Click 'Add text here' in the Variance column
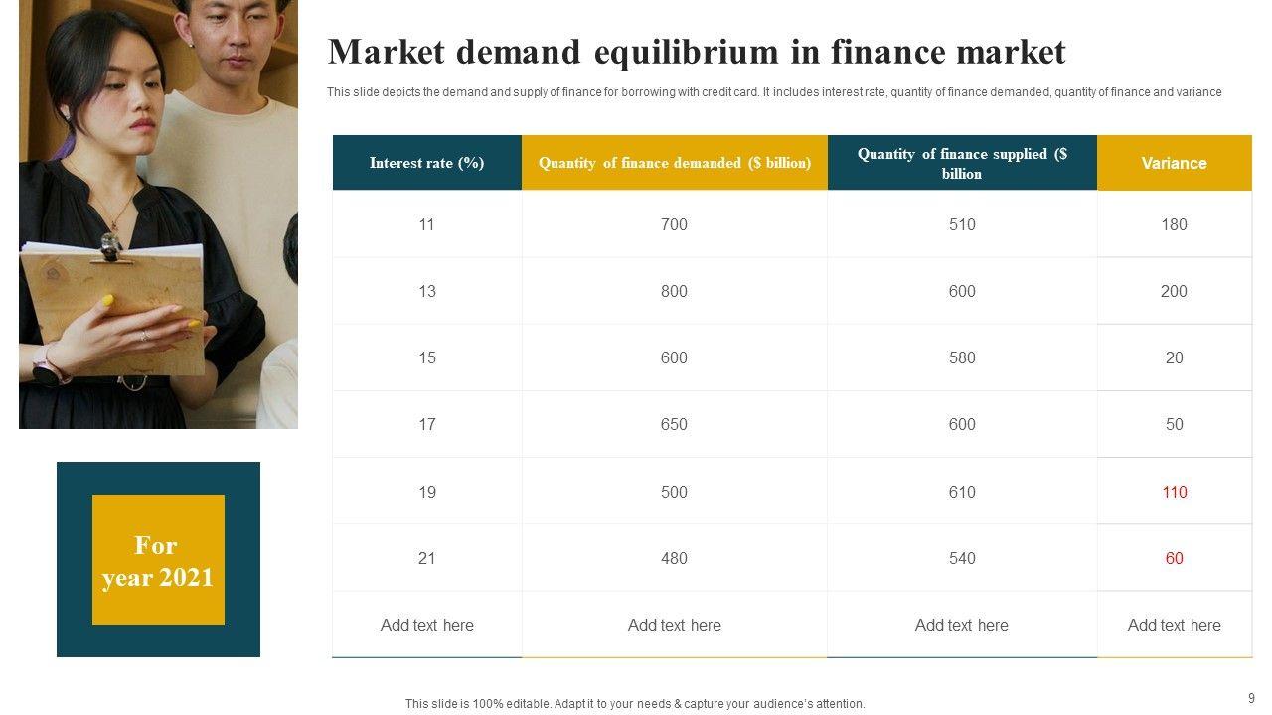This screenshot has width=1272, height=715. point(1174,625)
